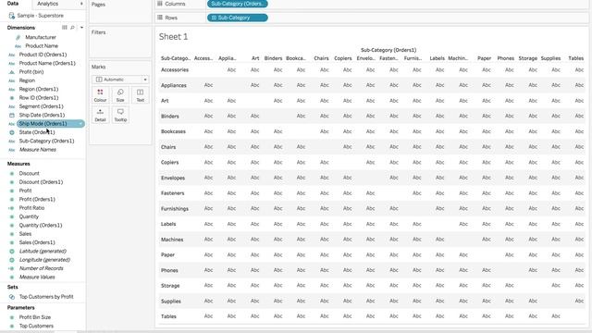Open the Dimensions pane menu arrow
592x333 pixels.
point(81,28)
